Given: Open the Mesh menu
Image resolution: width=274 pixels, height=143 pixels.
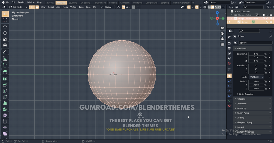Looking at the screenshot, I should pyautogui.click(x=65, y=7).
